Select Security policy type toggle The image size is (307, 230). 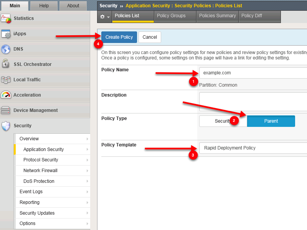point(223,121)
